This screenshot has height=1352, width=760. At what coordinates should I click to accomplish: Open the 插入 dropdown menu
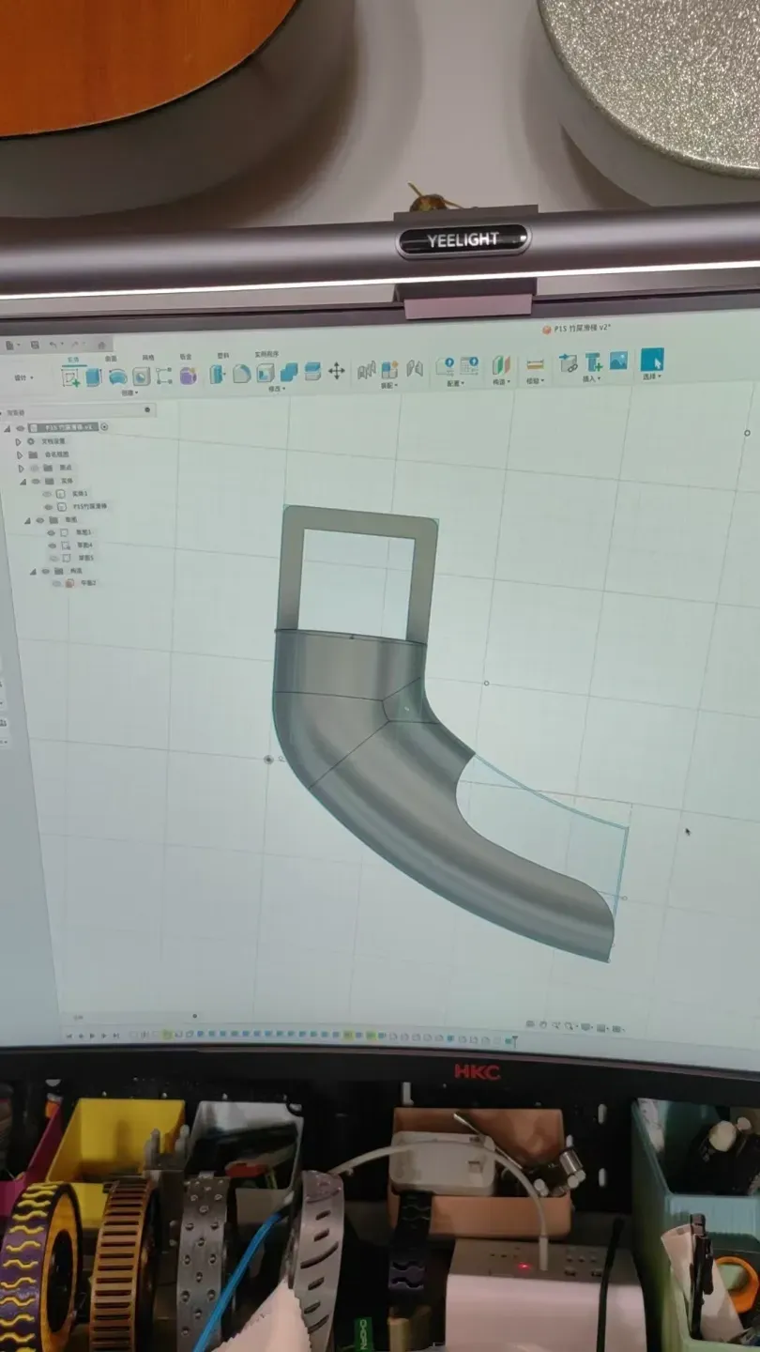pos(592,378)
